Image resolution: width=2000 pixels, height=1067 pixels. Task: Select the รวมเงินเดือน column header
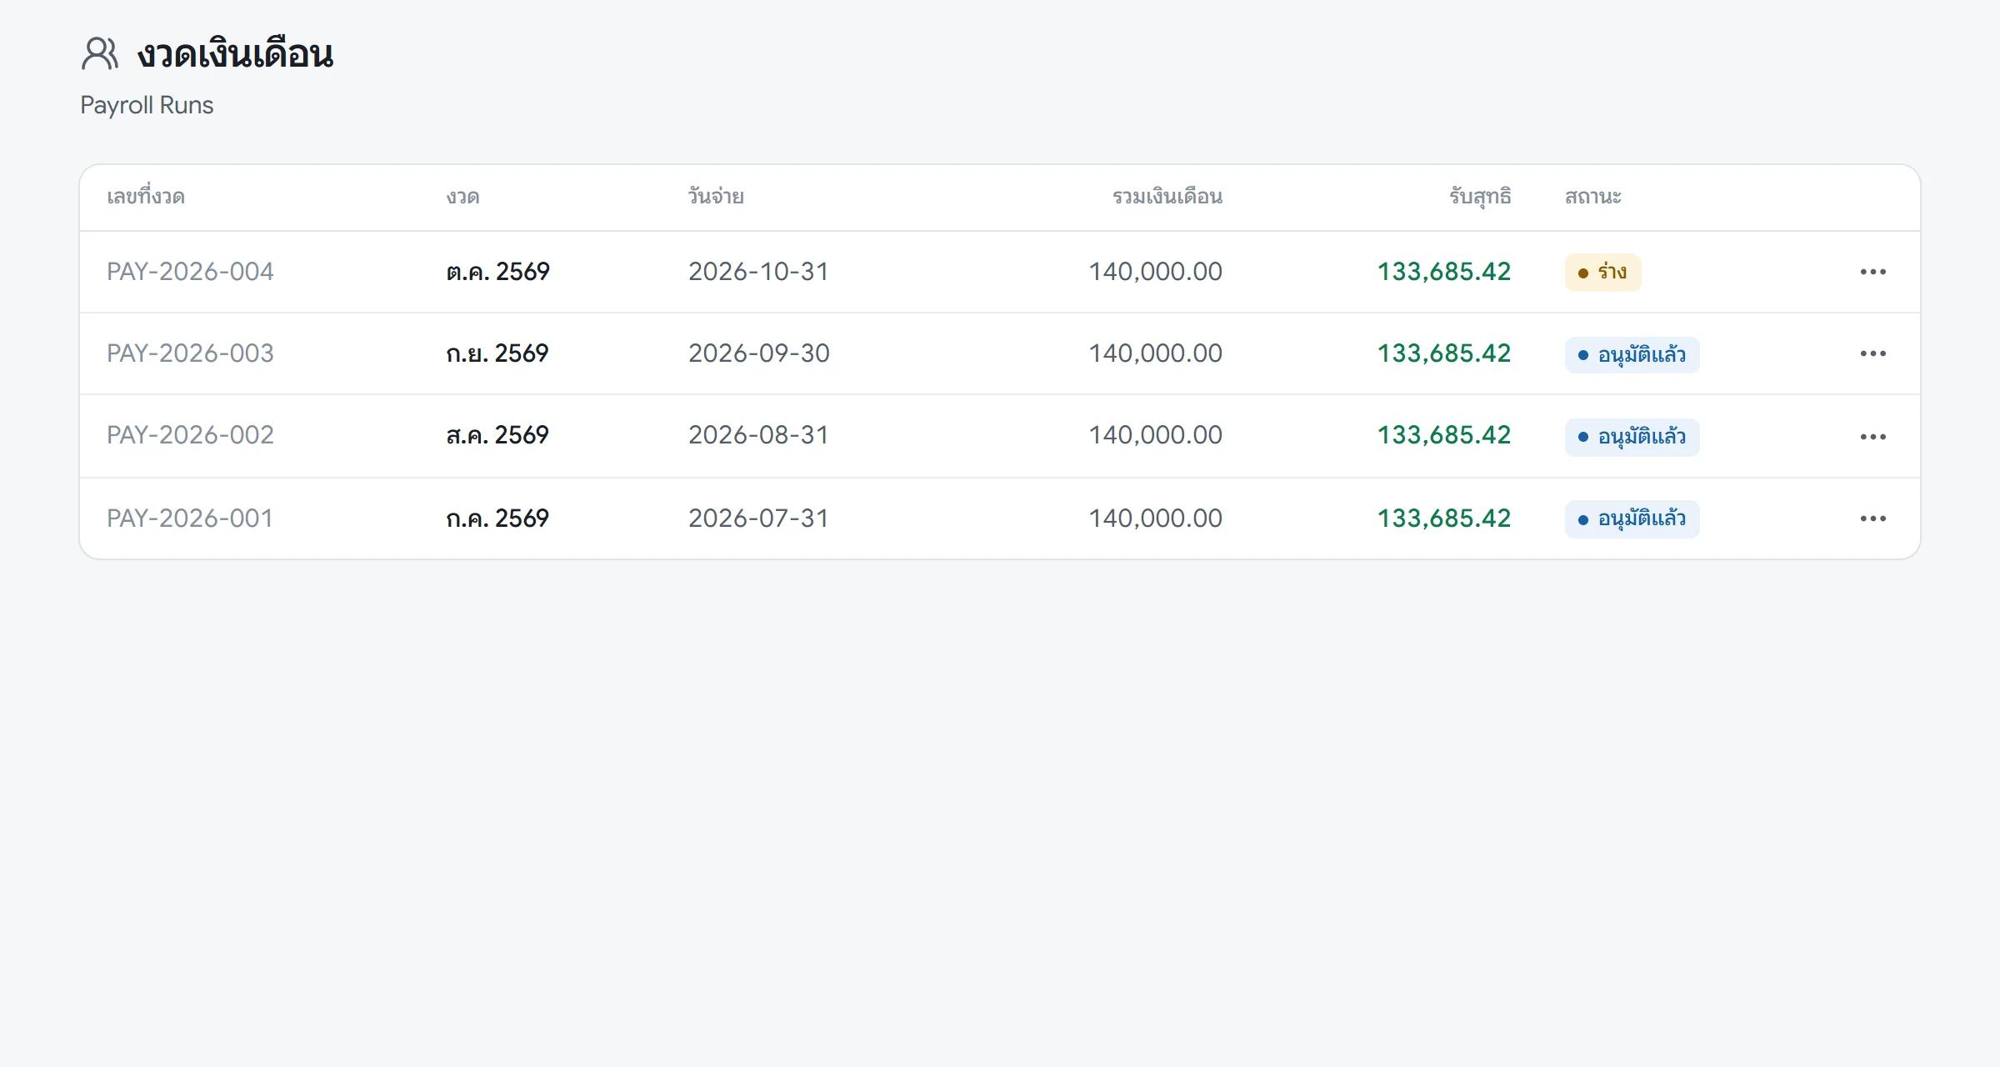[1167, 197]
